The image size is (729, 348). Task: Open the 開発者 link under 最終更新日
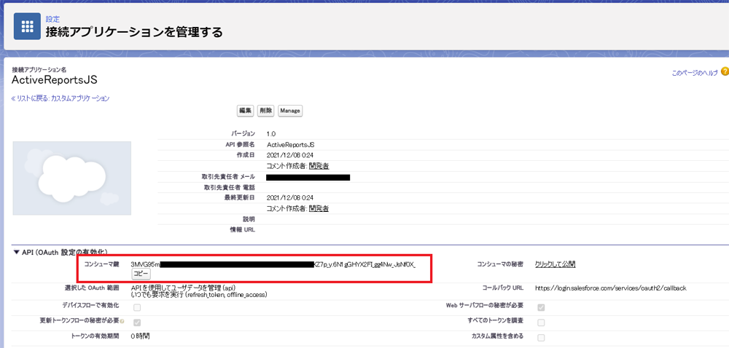[x=319, y=209]
